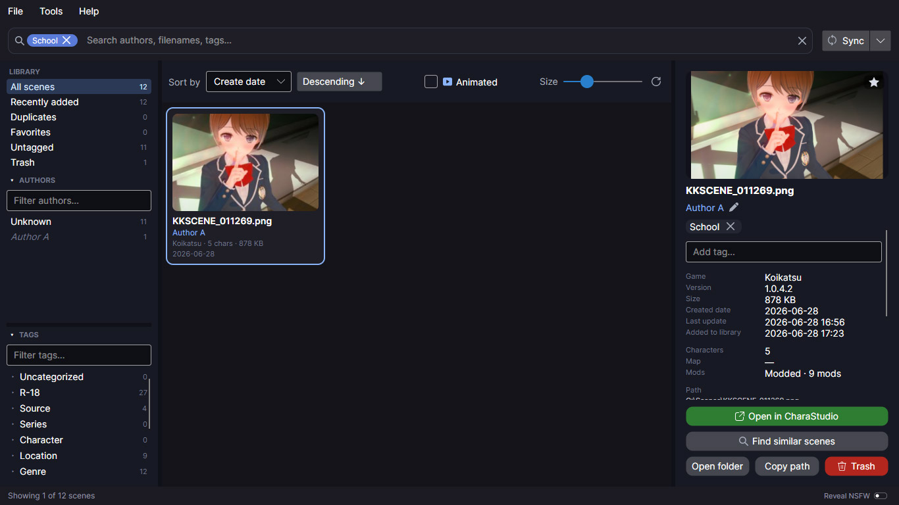Enable the Animated filter checkbox
The image size is (899, 505).
click(431, 82)
